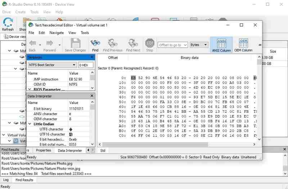Open the View menu in hex editor
Viewport: 288px width, 189px height.
pyautogui.click(x=72, y=33)
